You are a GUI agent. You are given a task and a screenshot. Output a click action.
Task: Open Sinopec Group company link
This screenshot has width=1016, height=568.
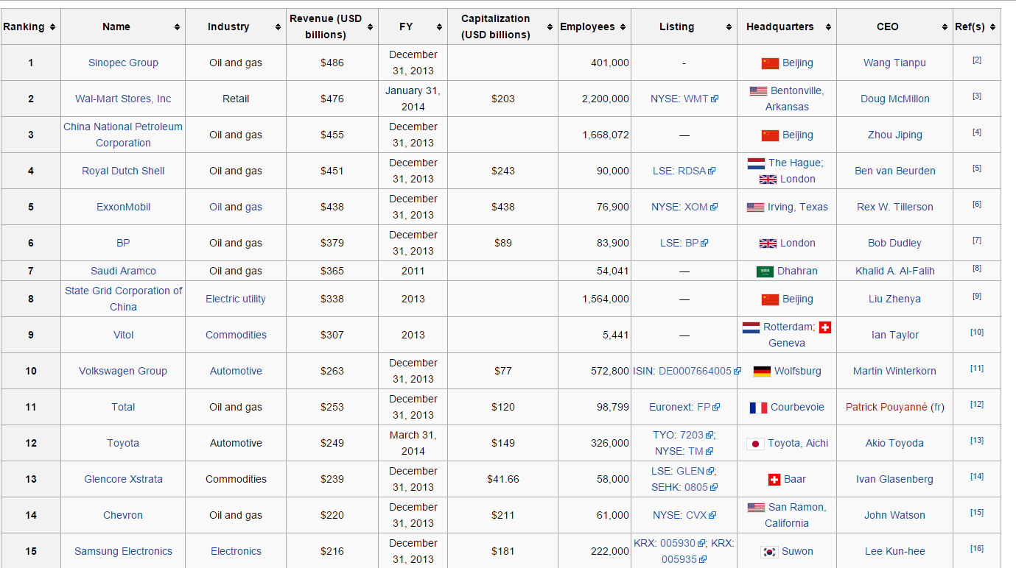[x=123, y=63]
